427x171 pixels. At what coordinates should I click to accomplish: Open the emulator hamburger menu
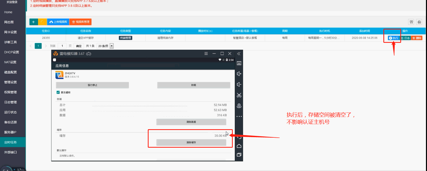tap(206, 54)
